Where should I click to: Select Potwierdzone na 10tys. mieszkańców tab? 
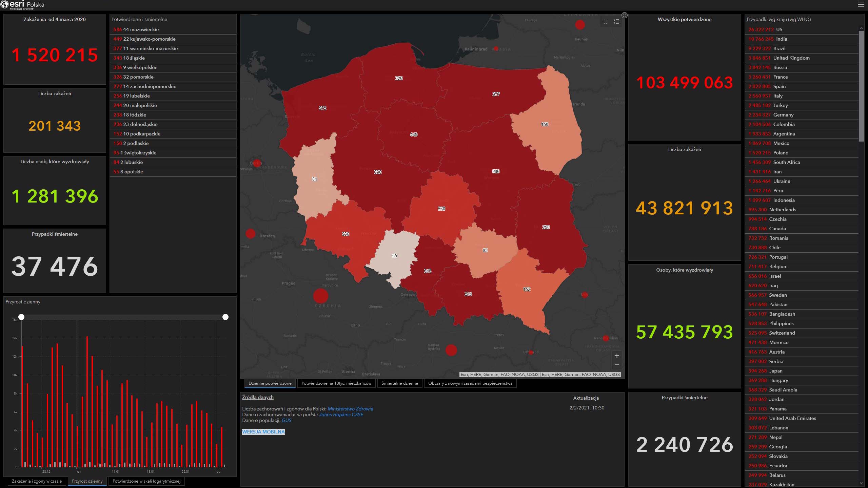click(336, 383)
